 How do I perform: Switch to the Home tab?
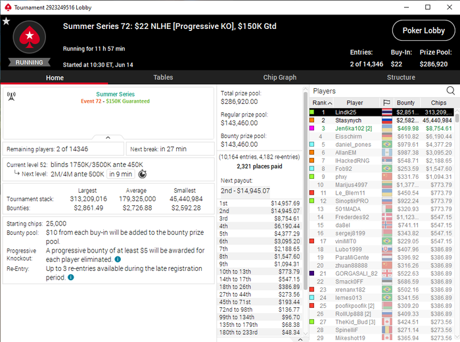pyautogui.click(x=55, y=78)
